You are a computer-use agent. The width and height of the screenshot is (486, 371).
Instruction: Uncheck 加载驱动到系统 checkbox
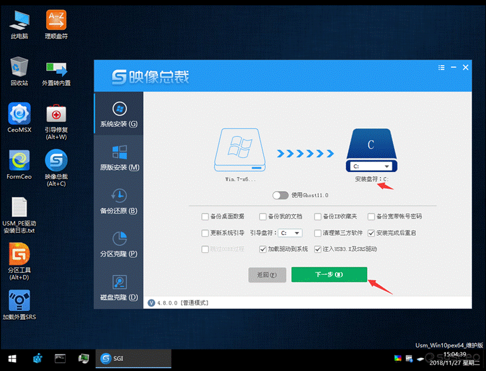pos(263,249)
